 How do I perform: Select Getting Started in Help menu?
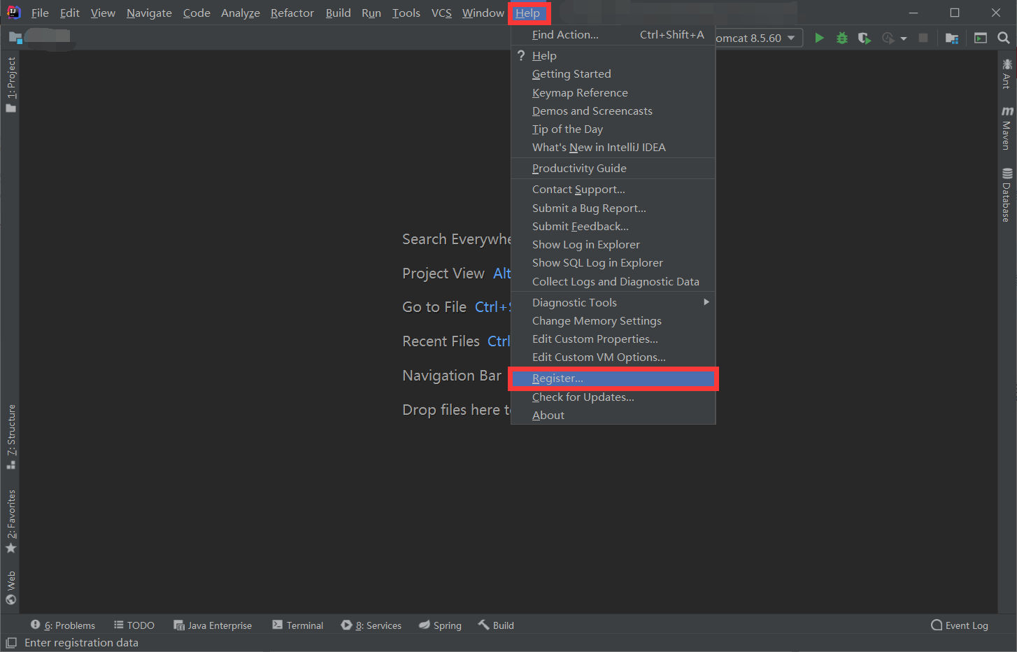click(x=613, y=74)
